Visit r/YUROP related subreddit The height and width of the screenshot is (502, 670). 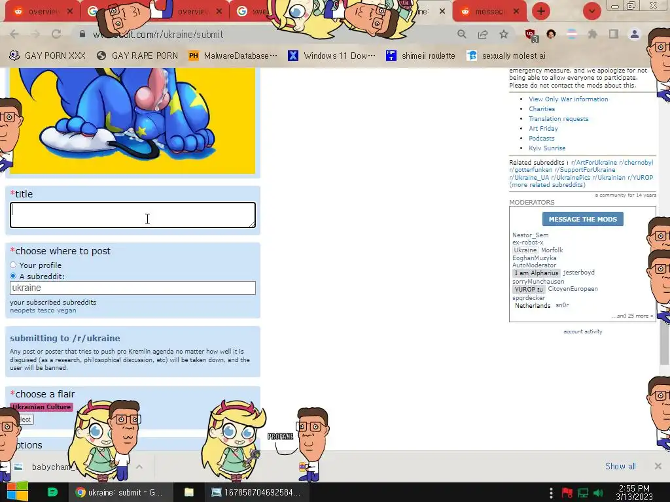click(x=640, y=178)
